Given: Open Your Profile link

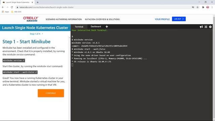Looking at the screenshot, I should pos(162,19).
